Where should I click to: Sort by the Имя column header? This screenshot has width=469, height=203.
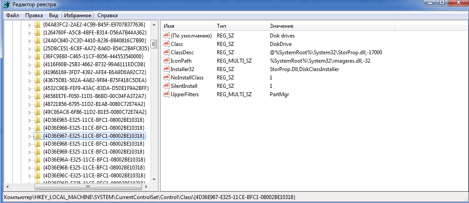188,26
